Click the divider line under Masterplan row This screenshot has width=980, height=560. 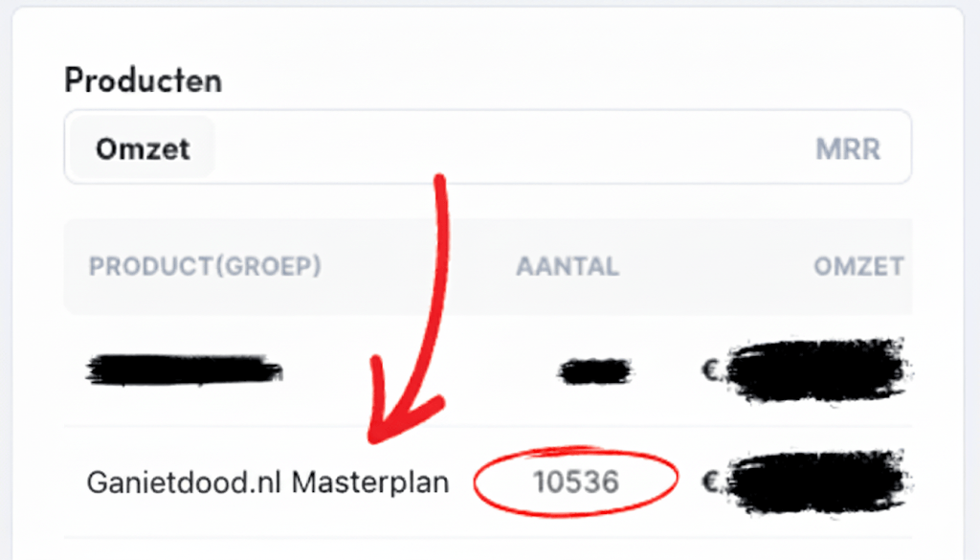pyautogui.click(x=487, y=537)
